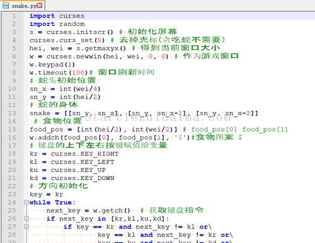
Task: Click 'key == kr and next_key != kl' line 27
Action: pos(135,227)
